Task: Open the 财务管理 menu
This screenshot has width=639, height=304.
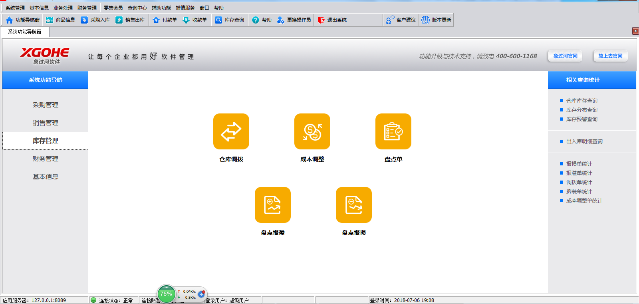Action: (x=87, y=8)
